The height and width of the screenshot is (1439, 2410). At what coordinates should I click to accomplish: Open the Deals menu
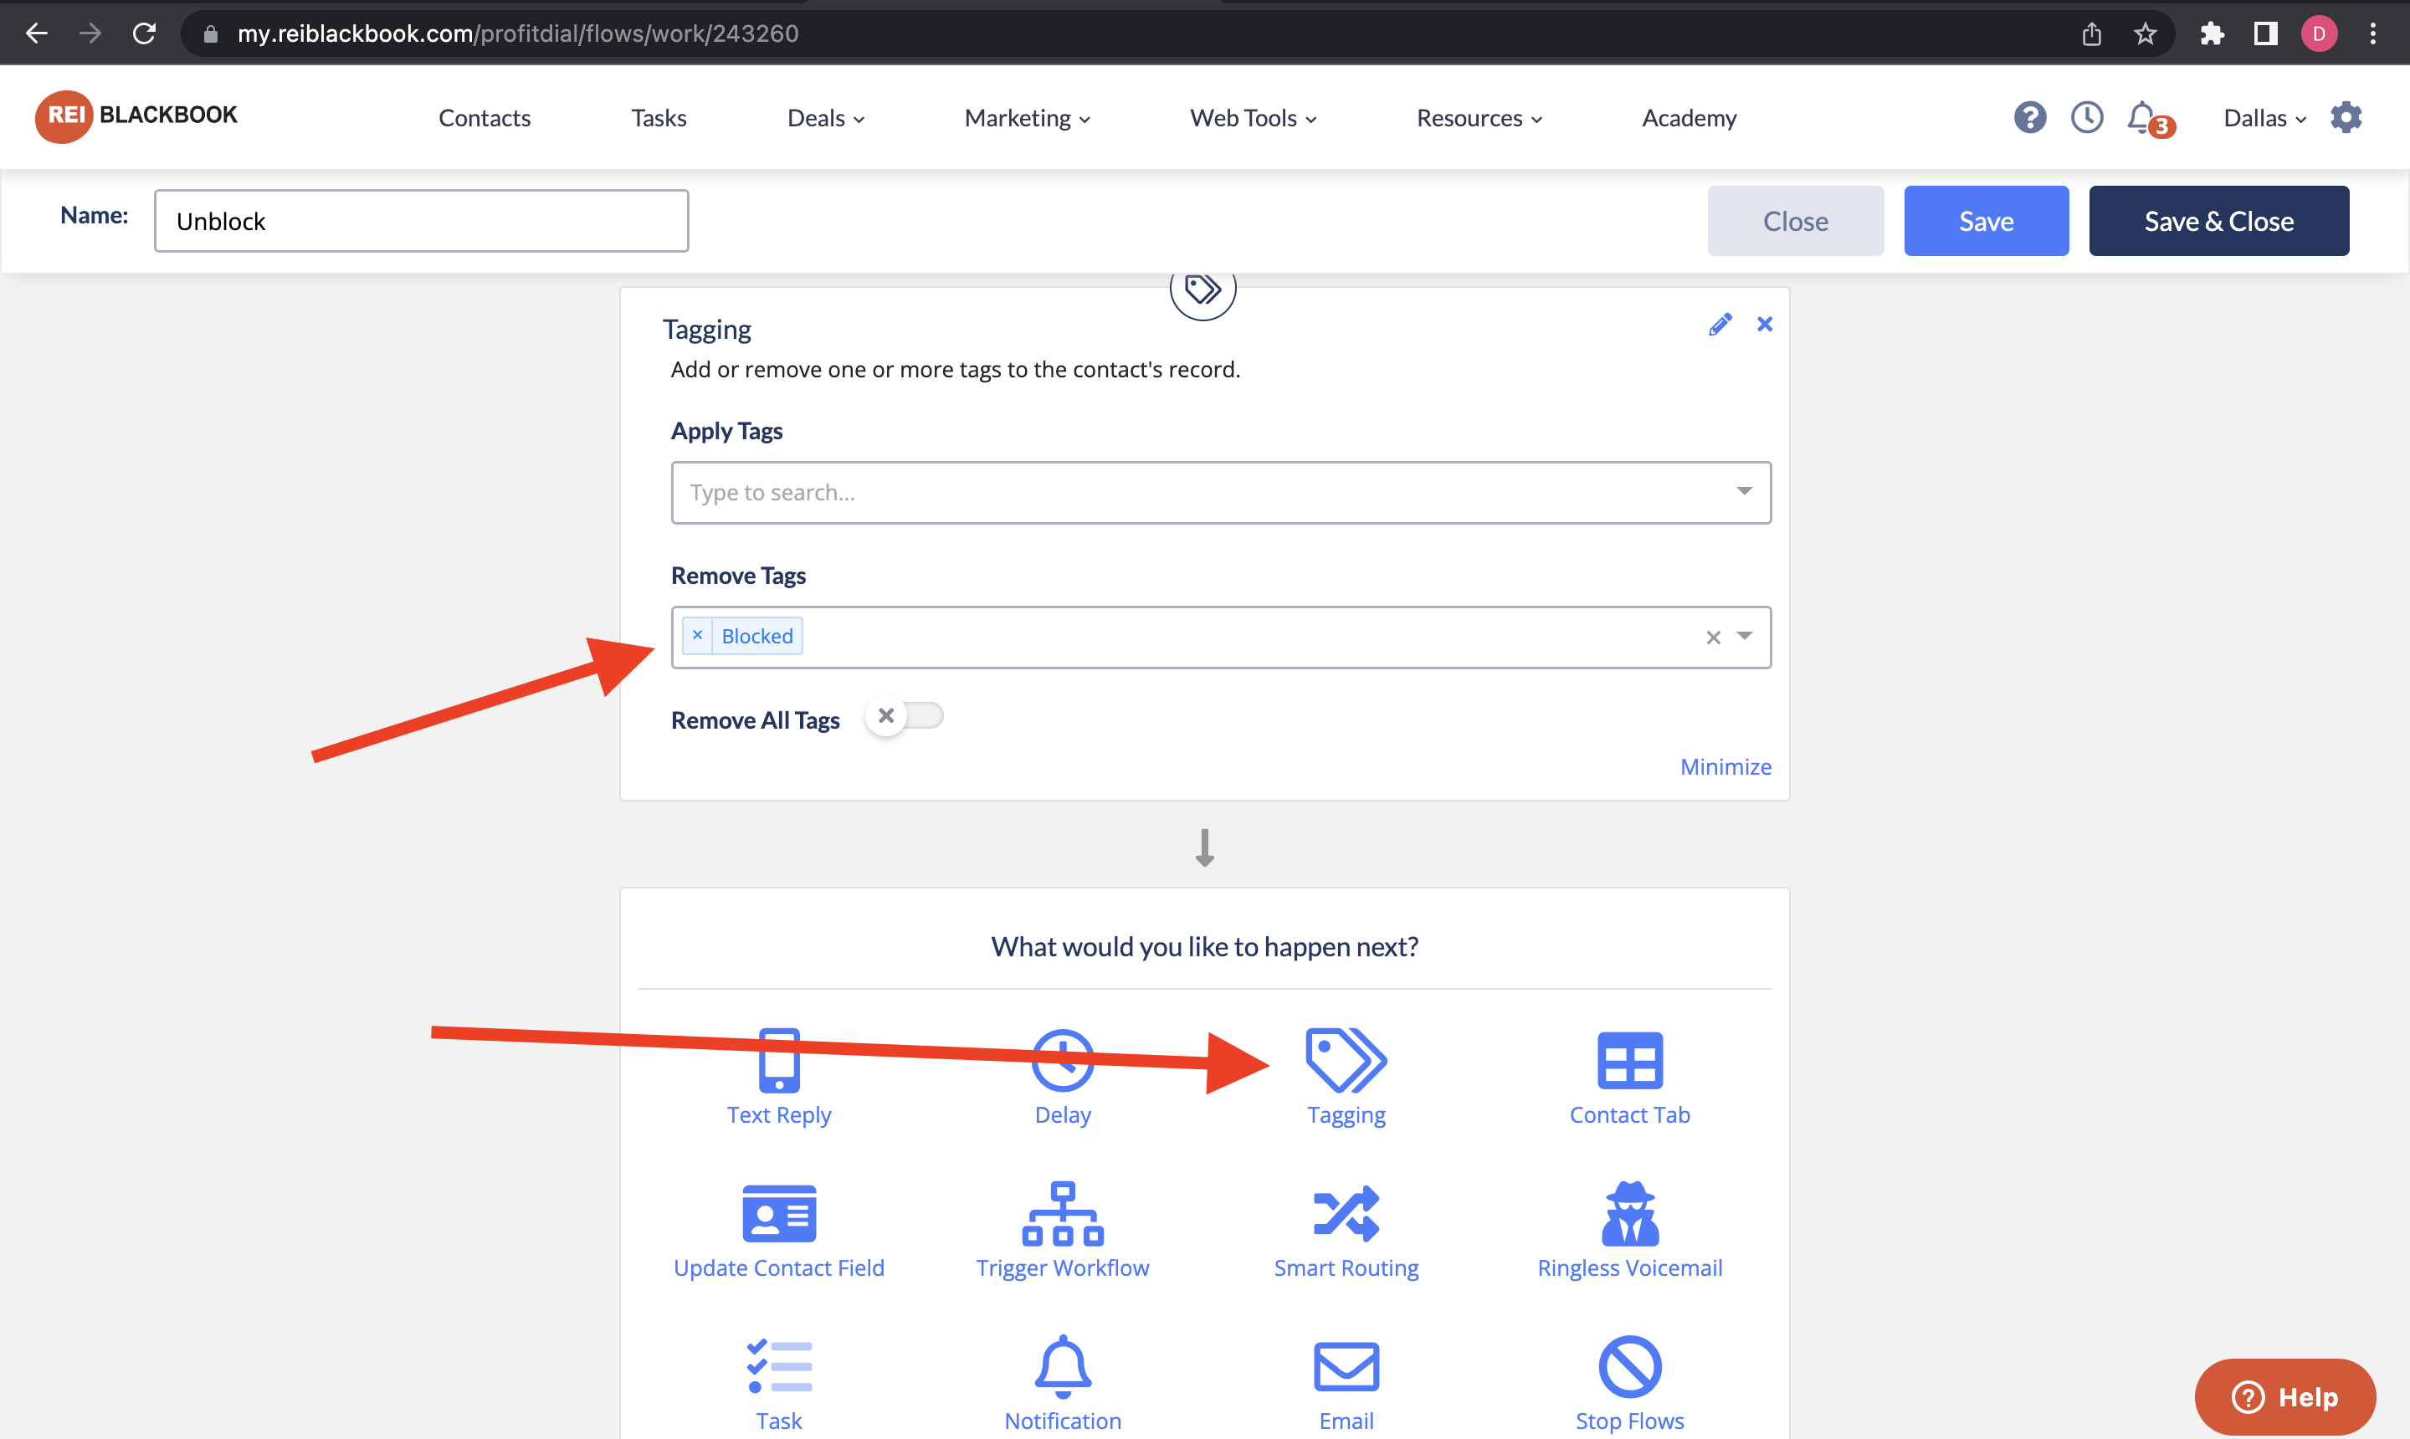click(x=825, y=118)
